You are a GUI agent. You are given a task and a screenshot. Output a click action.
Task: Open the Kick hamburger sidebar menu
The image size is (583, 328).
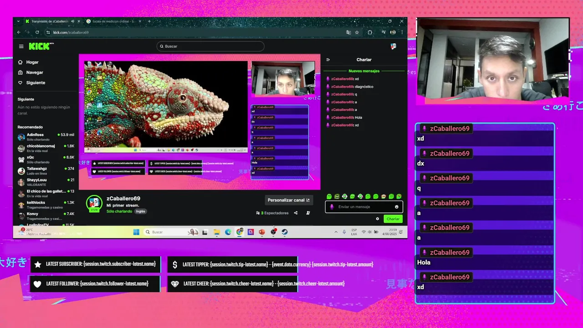pos(21,46)
